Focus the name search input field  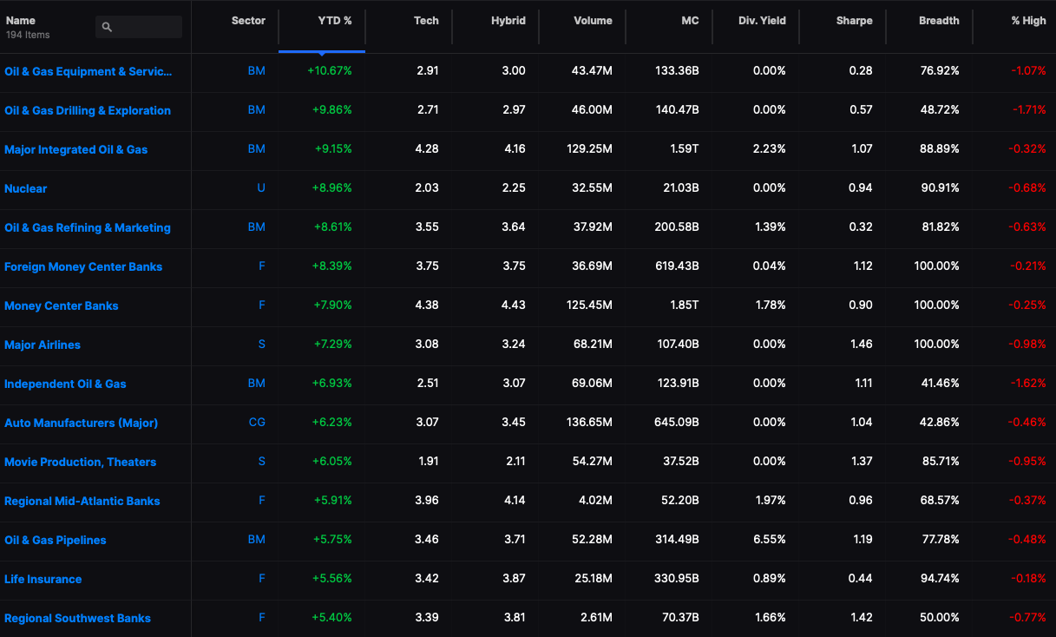click(x=139, y=27)
